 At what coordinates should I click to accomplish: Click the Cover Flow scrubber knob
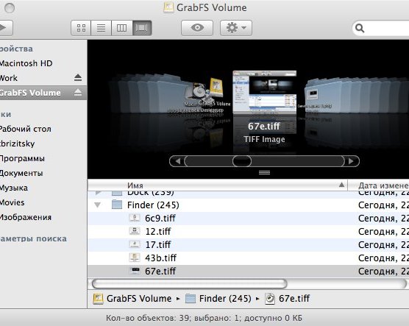(242, 161)
